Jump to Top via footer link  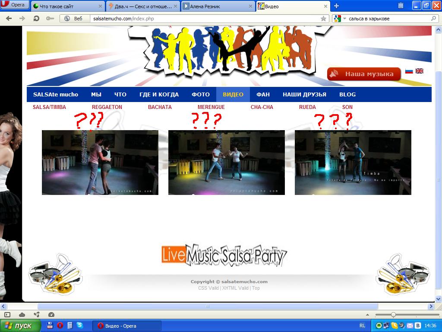256,288
